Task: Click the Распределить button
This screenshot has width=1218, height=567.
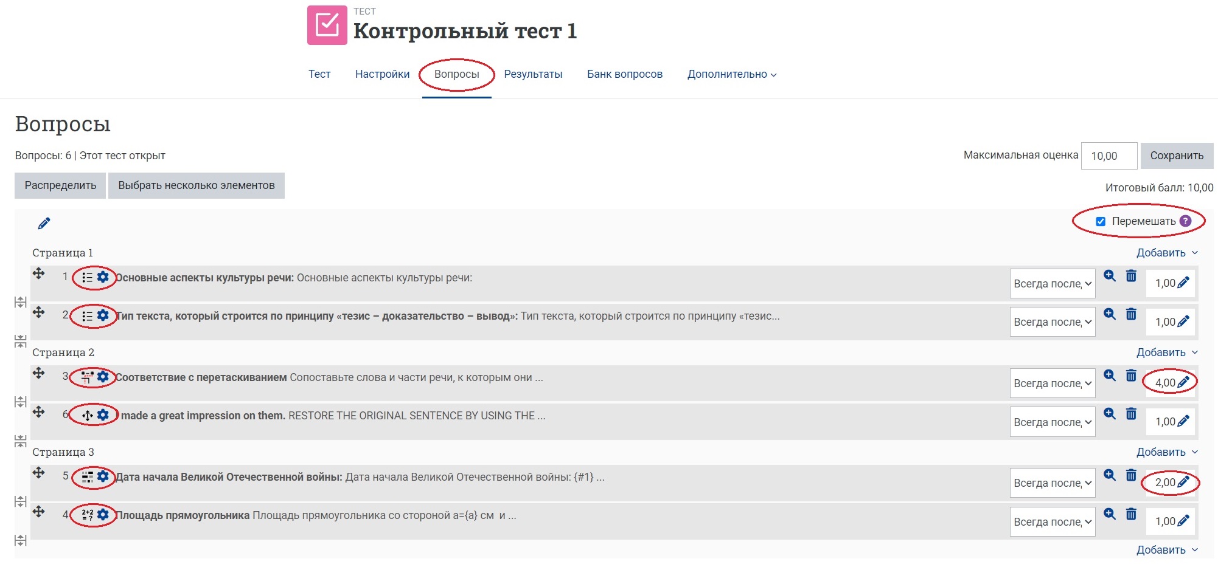Action: (60, 185)
